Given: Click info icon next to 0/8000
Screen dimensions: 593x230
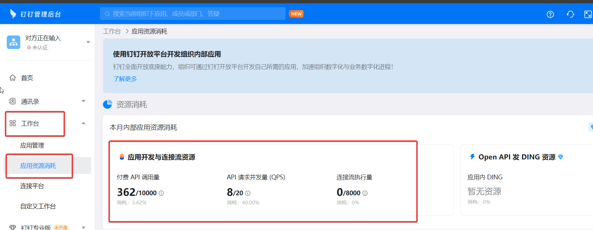Looking at the screenshot, I should (x=365, y=193).
